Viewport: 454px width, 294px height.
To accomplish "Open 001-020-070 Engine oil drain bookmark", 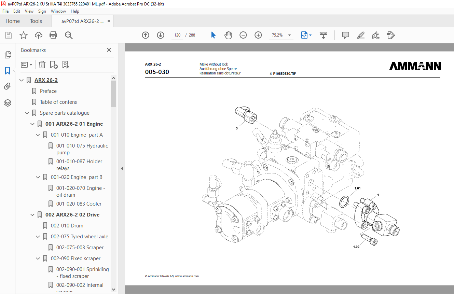I will (81, 192).
